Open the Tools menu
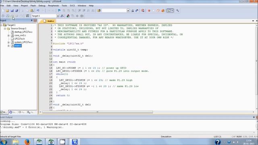The height and width of the screenshot is (145, 258). (x=64, y=6)
